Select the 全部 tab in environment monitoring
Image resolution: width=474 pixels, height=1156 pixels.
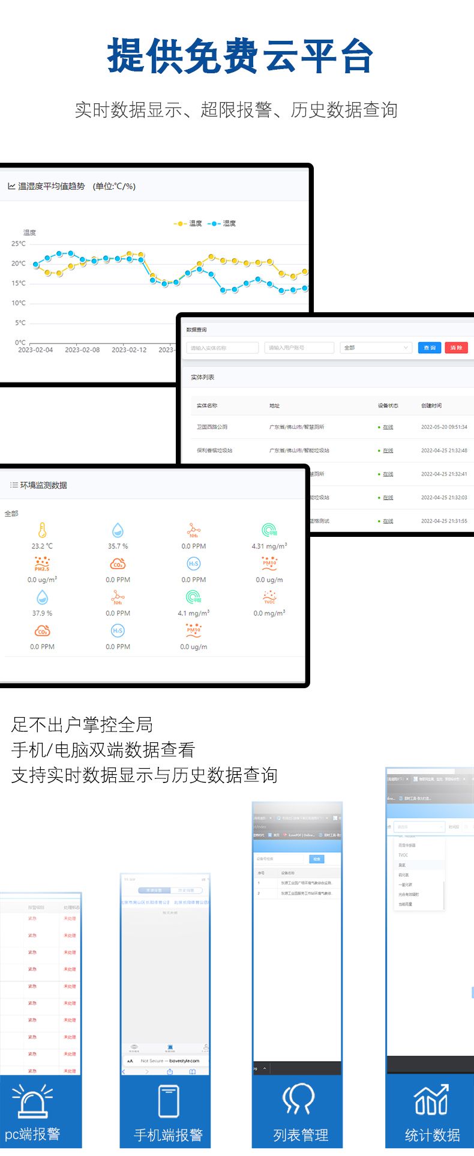11,513
